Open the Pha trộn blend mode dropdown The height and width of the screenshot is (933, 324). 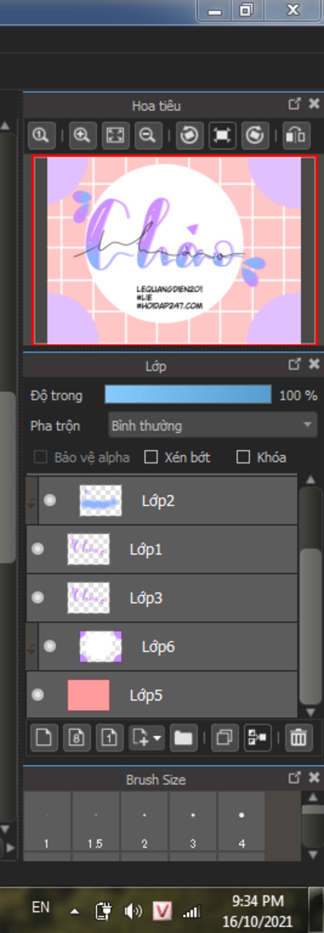tap(213, 425)
